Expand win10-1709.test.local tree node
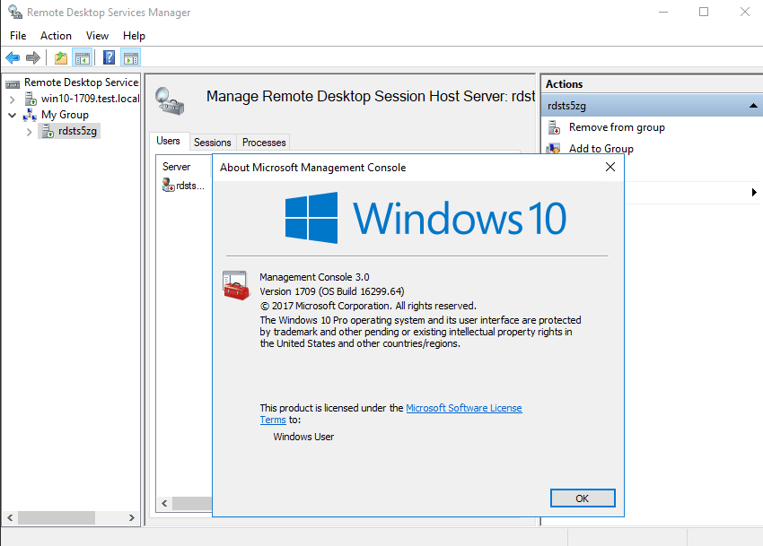 (x=13, y=100)
